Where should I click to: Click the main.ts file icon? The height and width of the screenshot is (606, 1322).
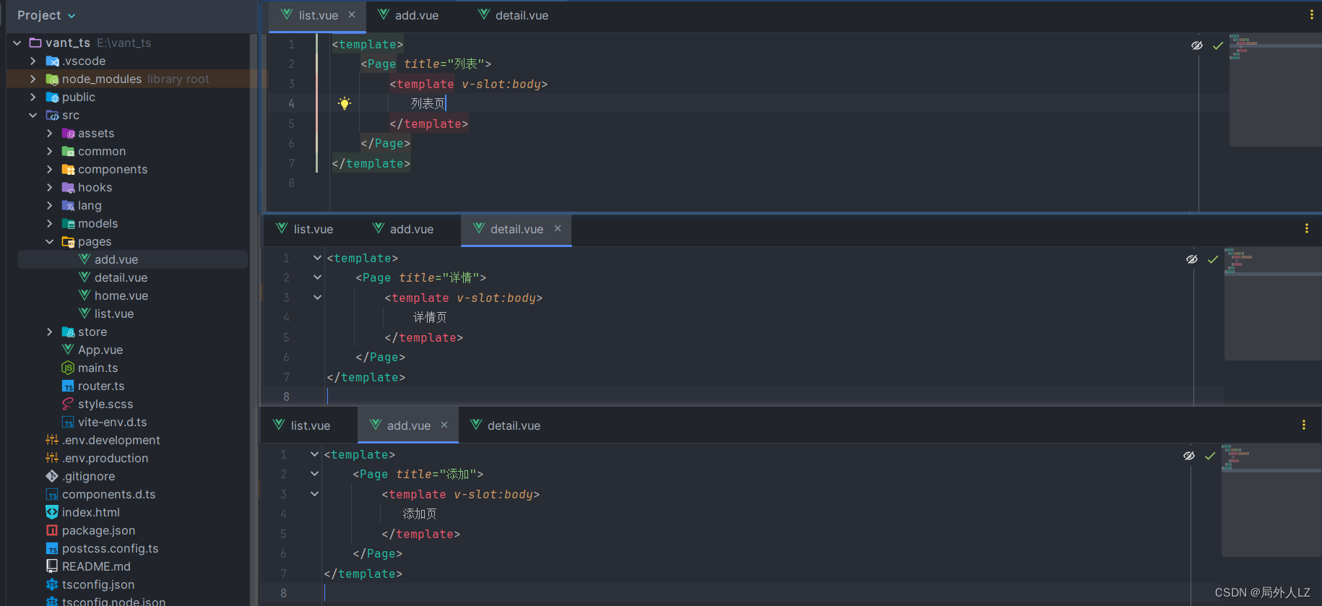(68, 368)
